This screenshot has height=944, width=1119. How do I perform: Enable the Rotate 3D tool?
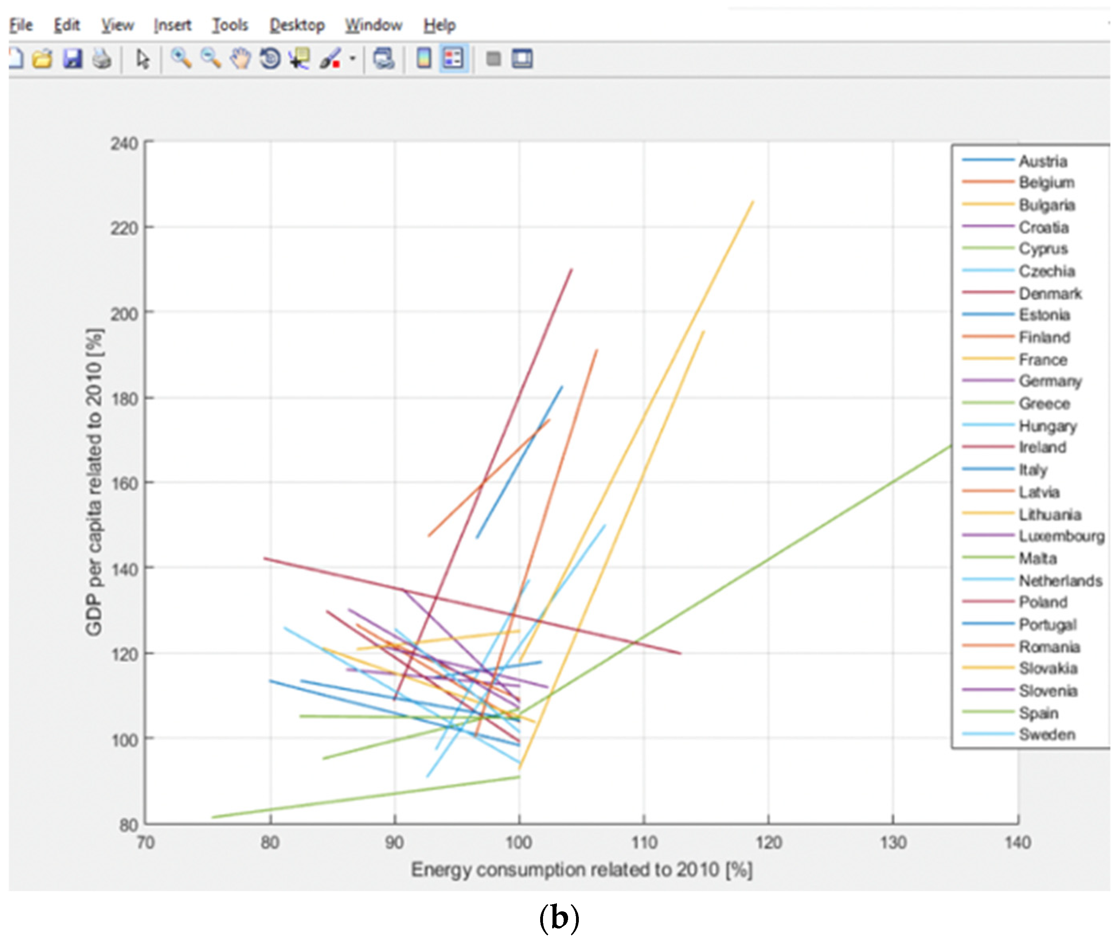pos(270,58)
